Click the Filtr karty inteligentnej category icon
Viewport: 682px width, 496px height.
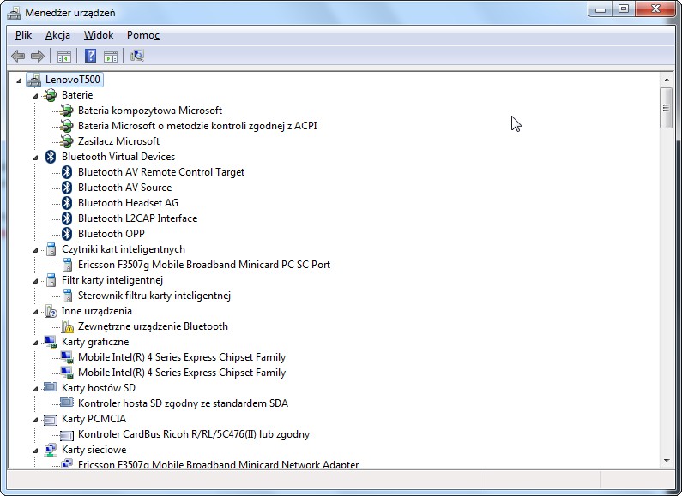[x=51, y=280]
